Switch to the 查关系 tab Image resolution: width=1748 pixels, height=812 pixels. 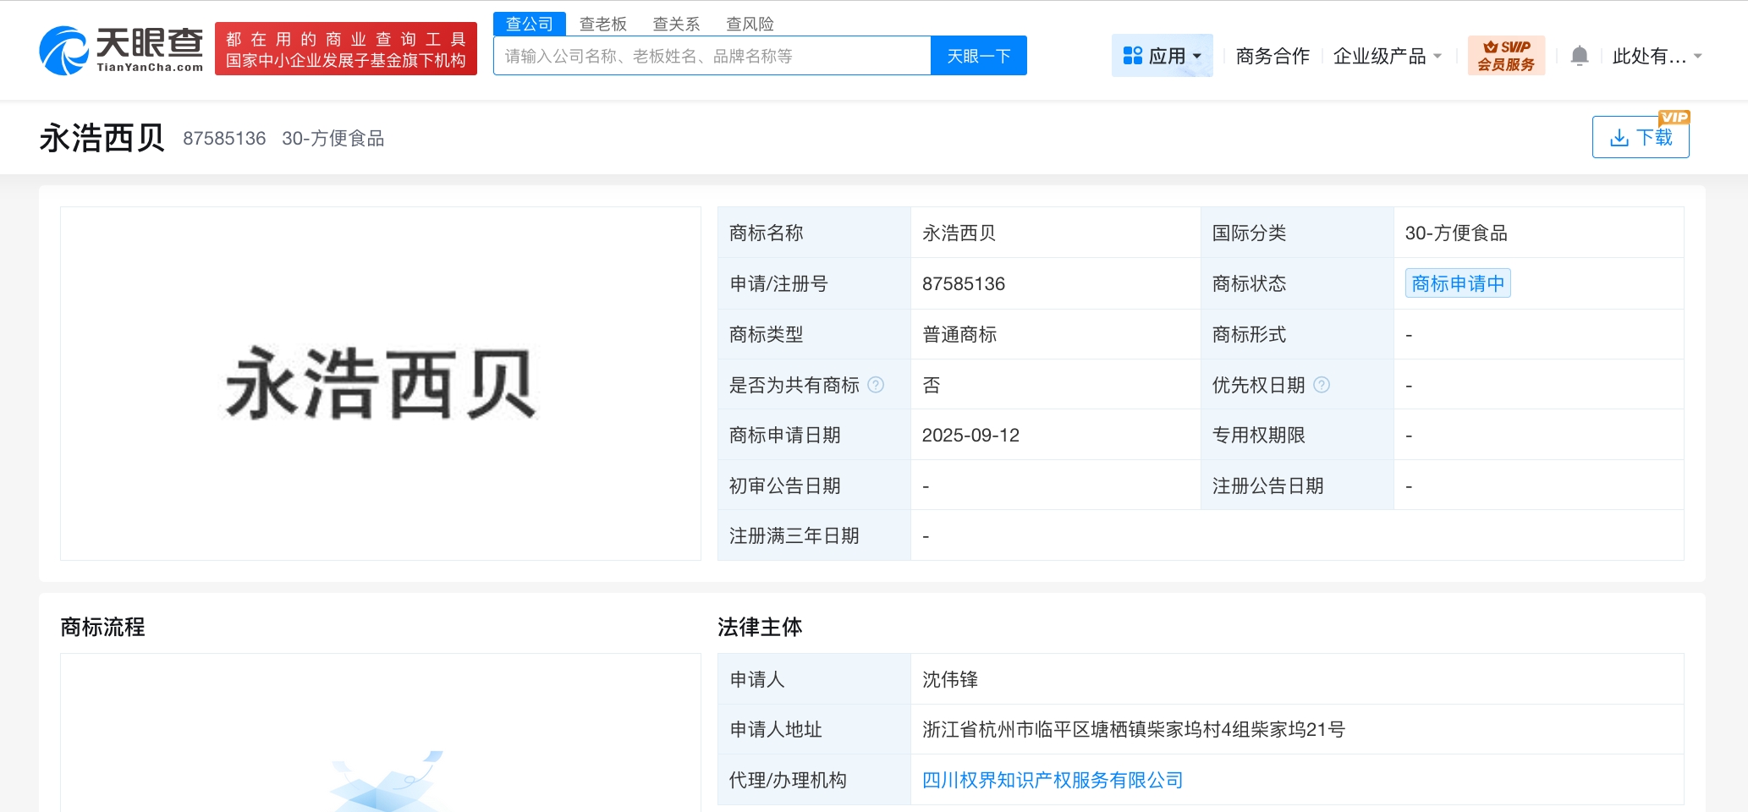coord(676,24)
